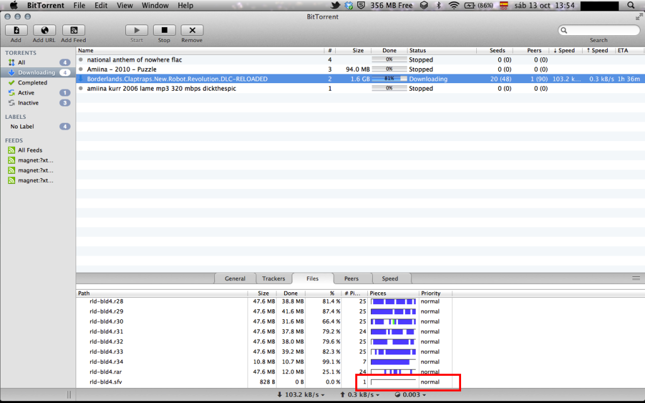
Task: Click the pieces bar for rld-bld4.r30
Action: (x=393, y=322)
